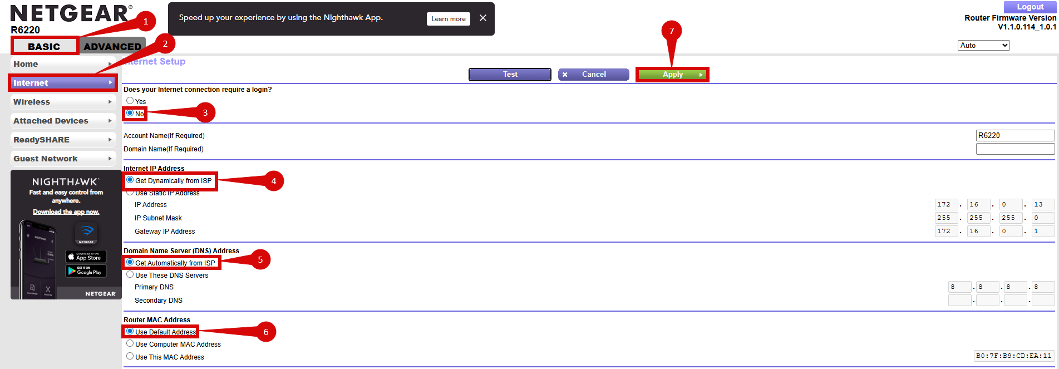Viewport: 1059px width, 369px height.
Task: Click the Cancel button
Action: (x=594, y=75)
